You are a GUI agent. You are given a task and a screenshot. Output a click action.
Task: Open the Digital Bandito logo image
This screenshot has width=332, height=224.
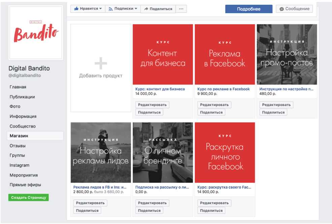click(36, 33)
